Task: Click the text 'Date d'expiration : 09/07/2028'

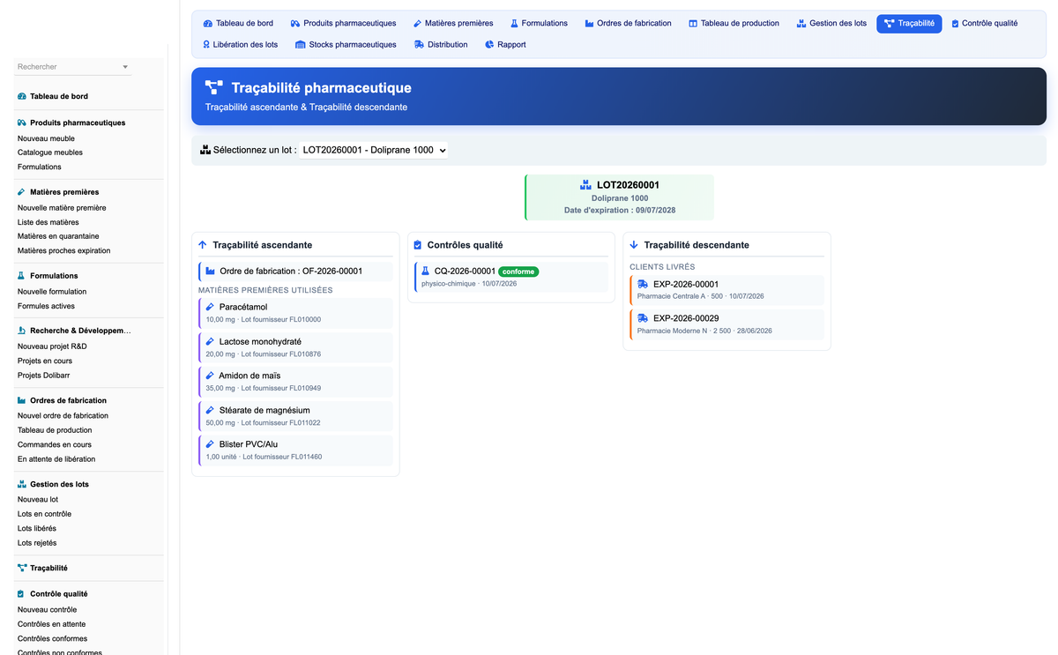Action: 620,210
